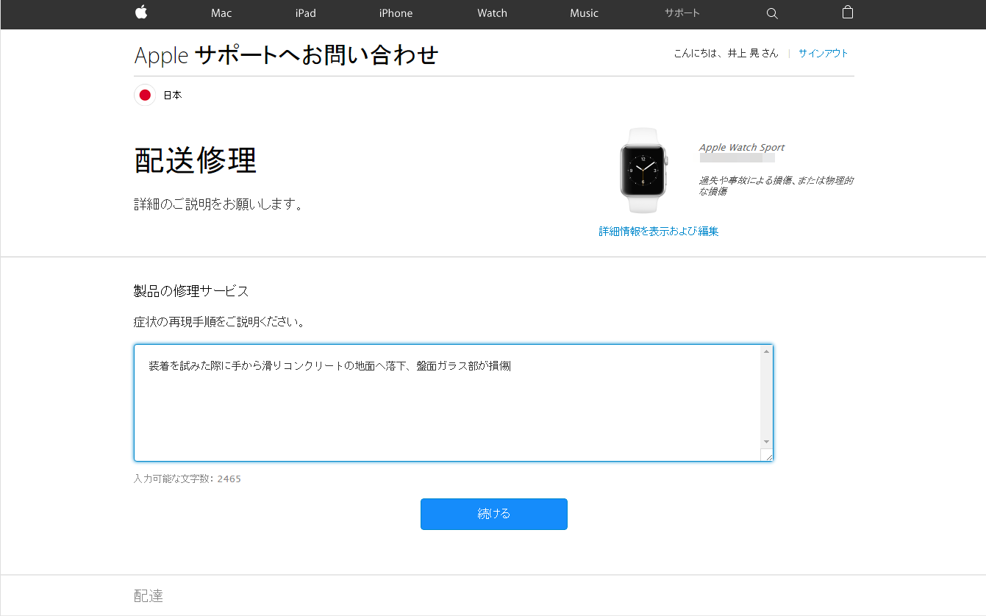Open the shopping bag icon
This screenshot has height=616, width=986.
[848, 12]
